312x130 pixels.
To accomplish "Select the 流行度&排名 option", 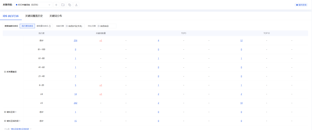I will click(x=27, y=26).
